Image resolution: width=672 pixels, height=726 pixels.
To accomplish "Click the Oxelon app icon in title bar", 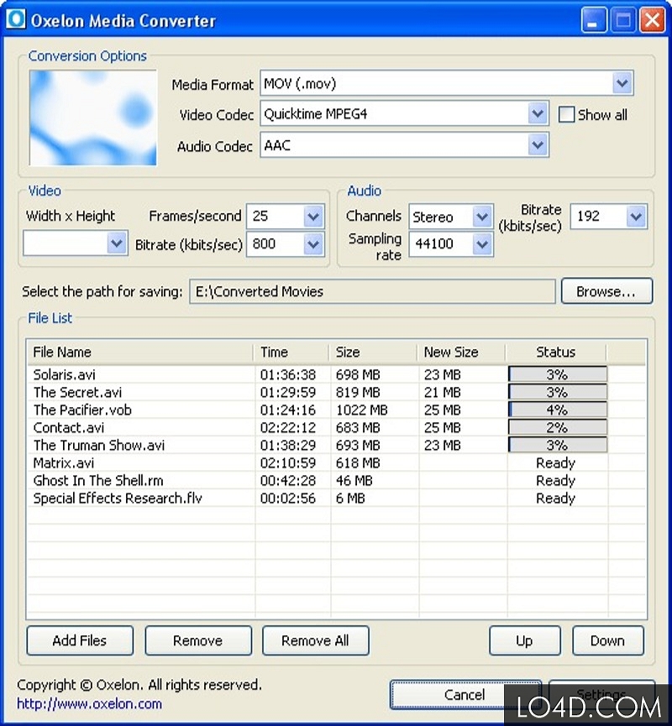I will coord(15,19).
